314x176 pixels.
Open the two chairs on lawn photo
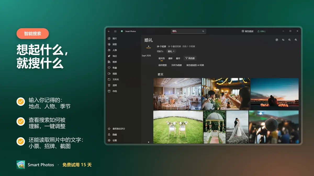point(178,127)
